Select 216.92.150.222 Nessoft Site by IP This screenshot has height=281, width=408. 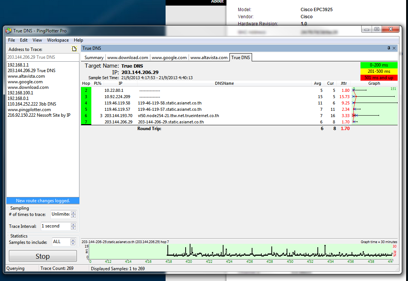point(39,115)
